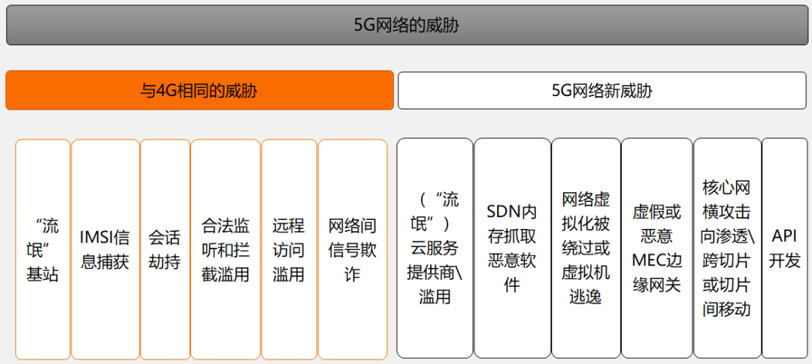
Task: Click the ("流氓")云服务提供商\滥用 box
Action: pos(435,248)
